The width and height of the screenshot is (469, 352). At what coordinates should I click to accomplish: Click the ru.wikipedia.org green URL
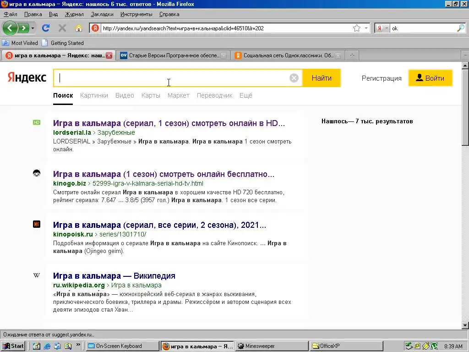tap(79, 285)
